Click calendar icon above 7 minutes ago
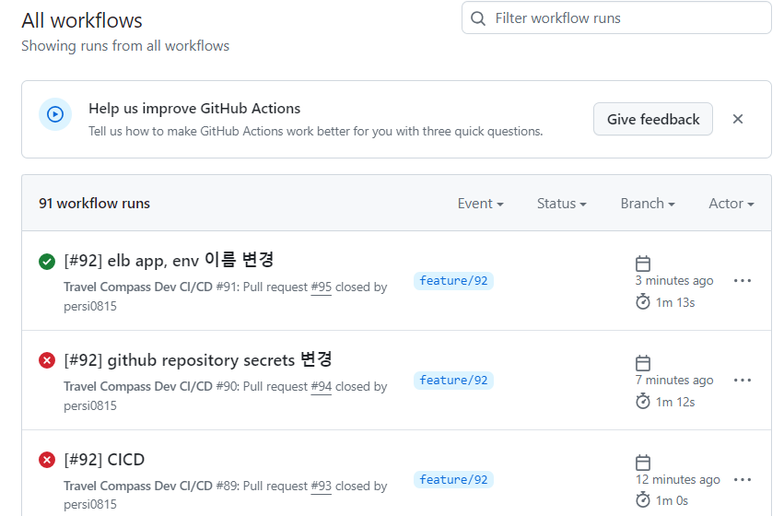Viewport: 784px width, 516px height. click(643, 362)
